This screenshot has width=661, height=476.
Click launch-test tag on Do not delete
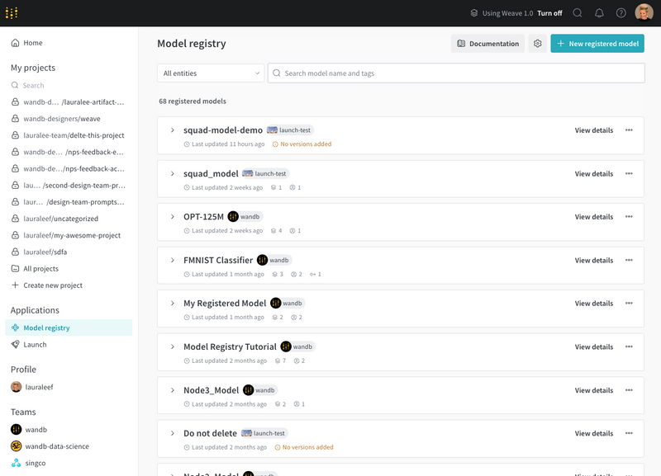tap(264, 433)
